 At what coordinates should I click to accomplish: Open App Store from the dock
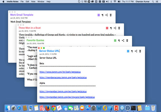tap(88, 108)
